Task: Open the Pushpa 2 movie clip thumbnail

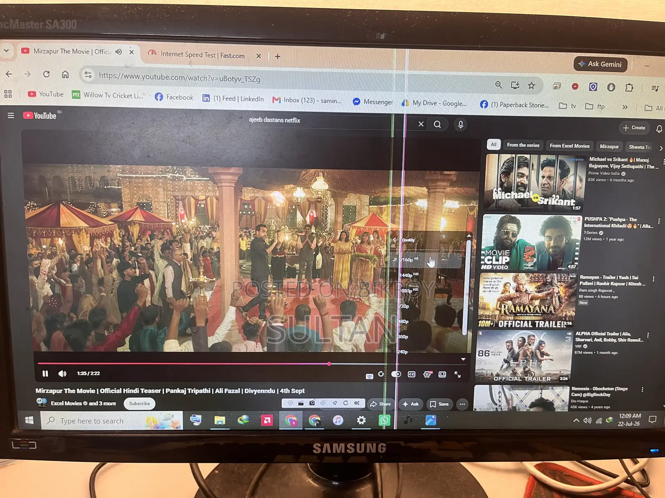Action: (x=531, y=242)
